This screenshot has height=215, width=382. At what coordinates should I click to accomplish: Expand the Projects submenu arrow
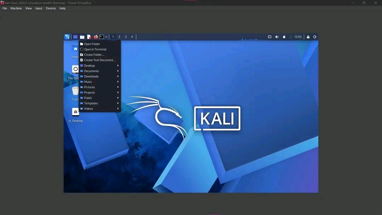[118, 92]
